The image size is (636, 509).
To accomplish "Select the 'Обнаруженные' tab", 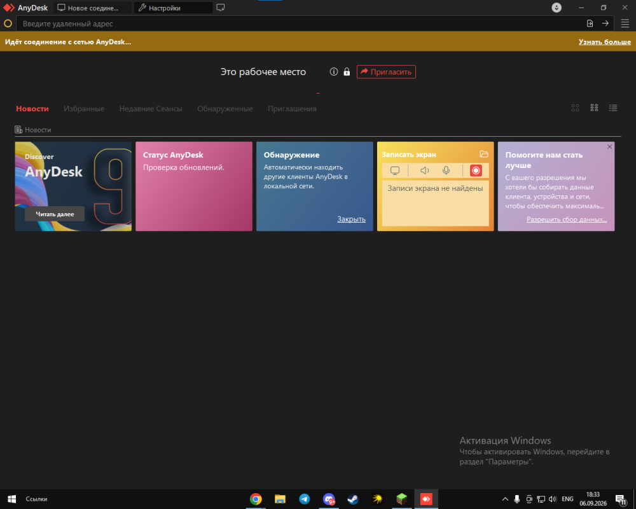I will [x=225, y=109].
